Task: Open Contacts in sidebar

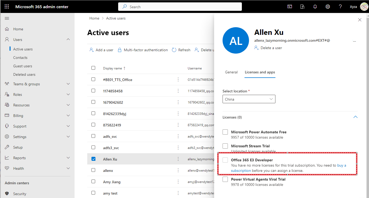Action: coord(20,58)
